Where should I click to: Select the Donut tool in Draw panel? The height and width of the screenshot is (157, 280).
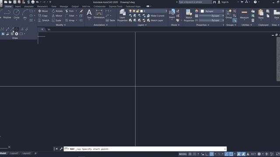(x=17, y=34)
